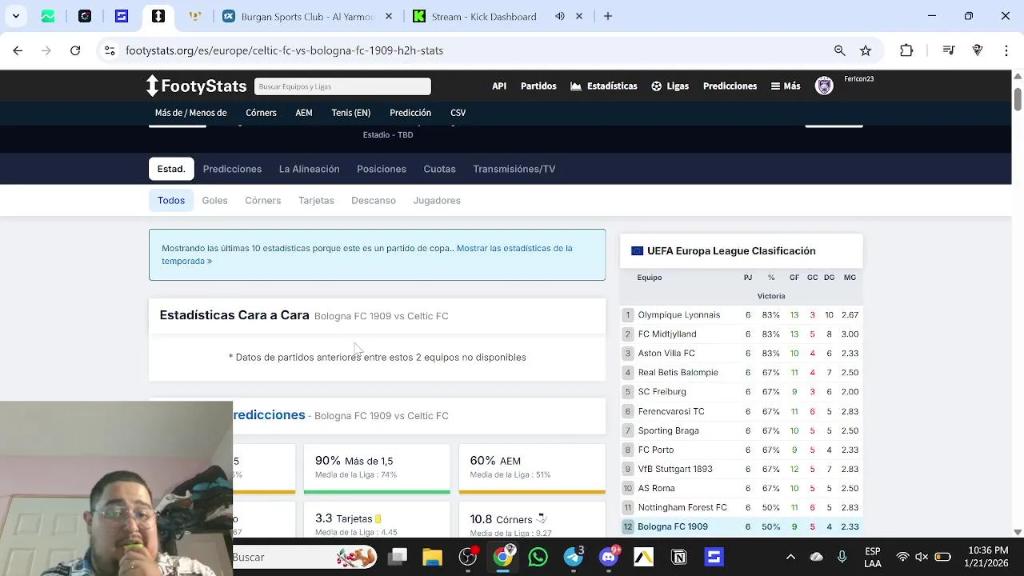Mute the Kick Dashboard tab audio
The image size is (1024, 576).
coord(560,16)
